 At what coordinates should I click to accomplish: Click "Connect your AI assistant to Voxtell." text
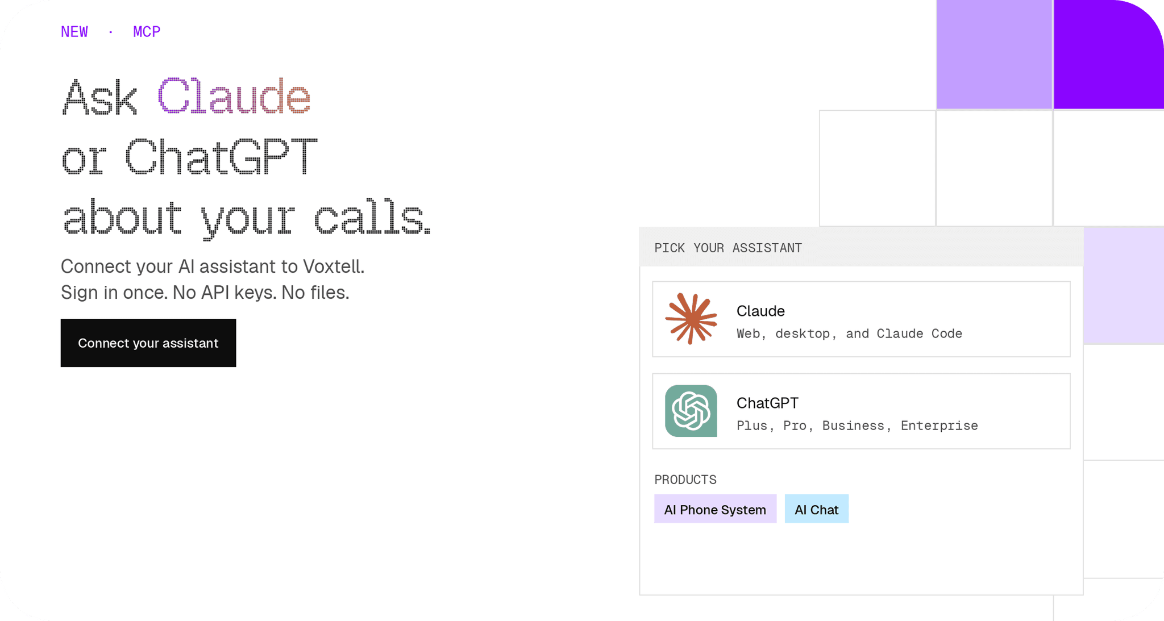click(x=213, y=266)
